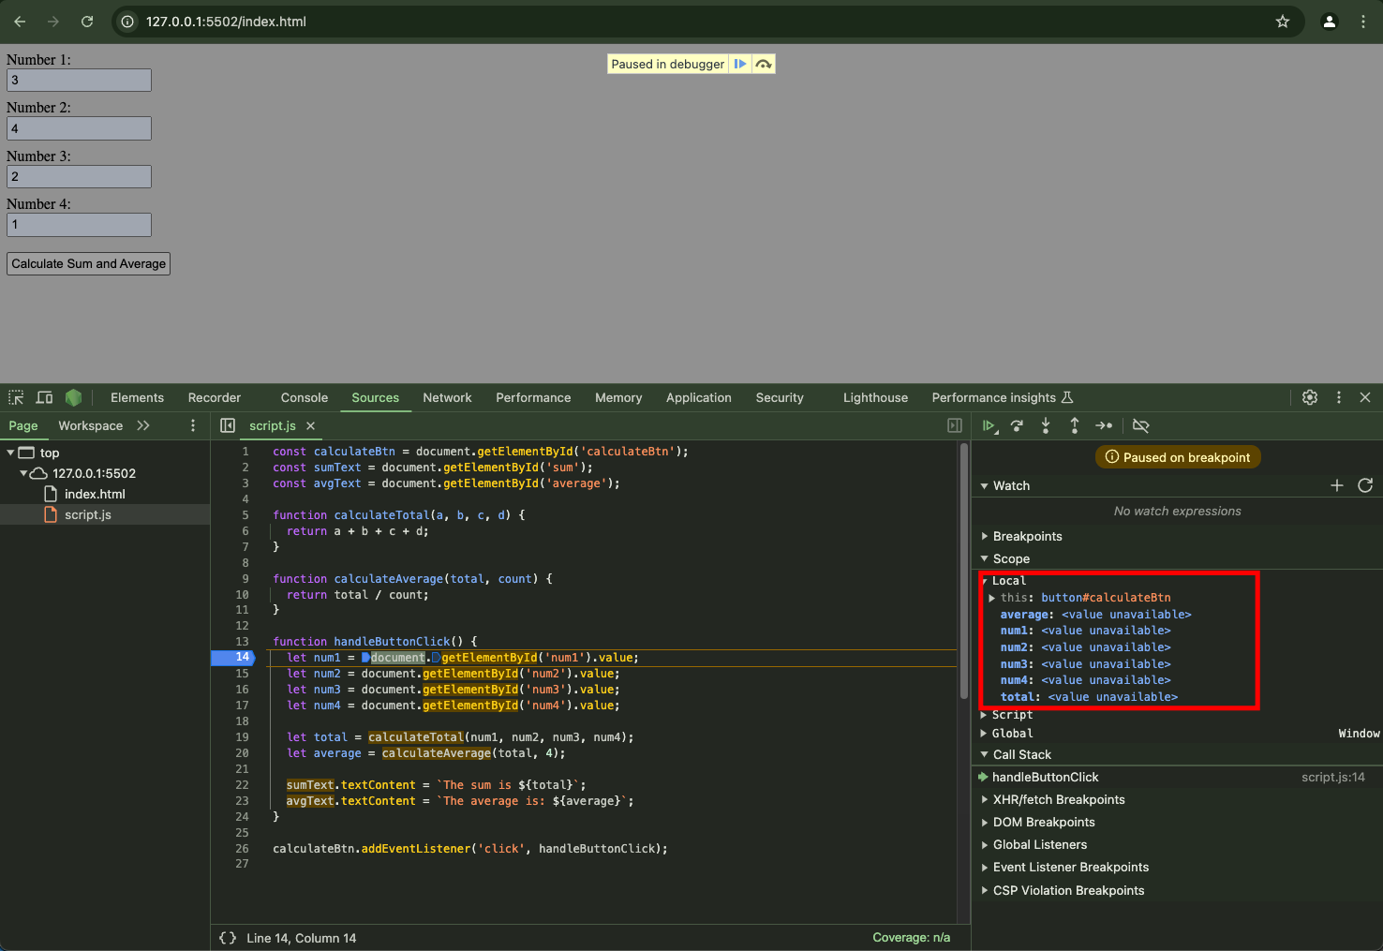Viewport: 1383px width, 951px height.
Task: Pretty print with curly braces icon
Action: [228, 938]
